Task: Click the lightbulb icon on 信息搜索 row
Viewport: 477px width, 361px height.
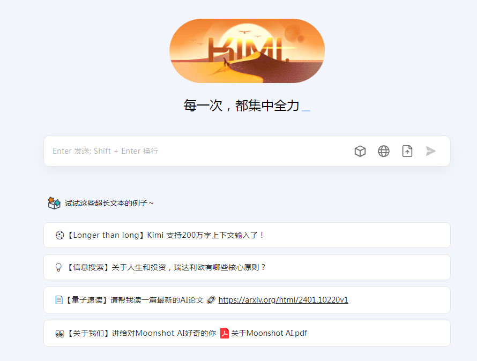Action: pos(58,267)
